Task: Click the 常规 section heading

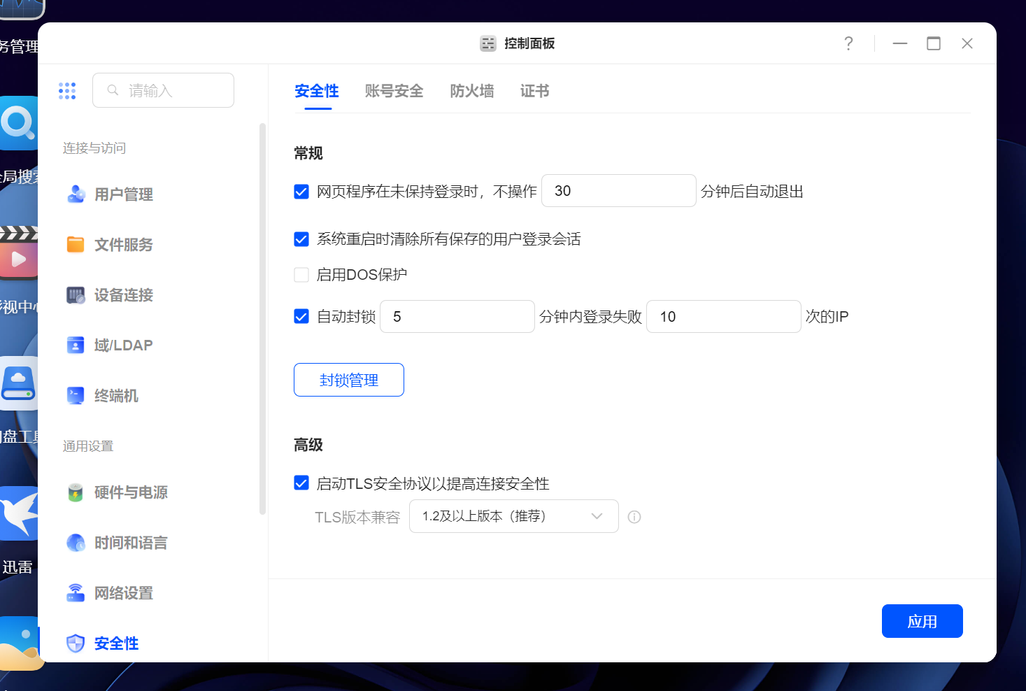Action: coord(308,153)
